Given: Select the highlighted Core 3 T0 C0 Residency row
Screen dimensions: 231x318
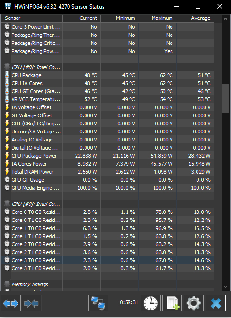Looking at the screenshot, I should tap(108, 260).
